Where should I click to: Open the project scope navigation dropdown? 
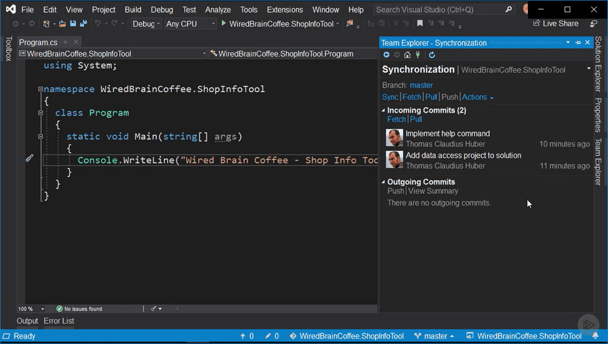(112, 53)
